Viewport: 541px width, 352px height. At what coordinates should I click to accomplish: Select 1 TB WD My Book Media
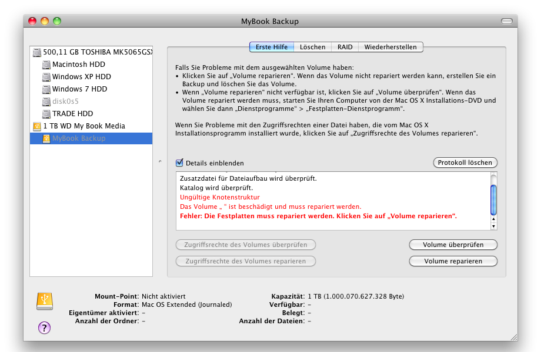[91, 126]
